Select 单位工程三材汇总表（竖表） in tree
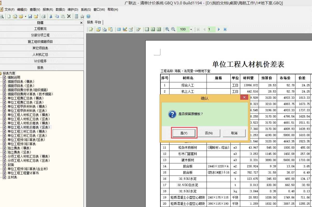This screenshot has height=207, width=312. (27, 136)
